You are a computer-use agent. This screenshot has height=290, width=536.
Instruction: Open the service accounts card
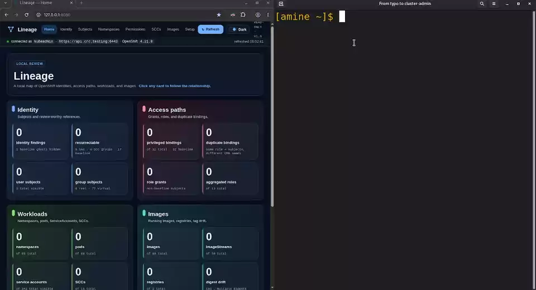click(41, 277)
